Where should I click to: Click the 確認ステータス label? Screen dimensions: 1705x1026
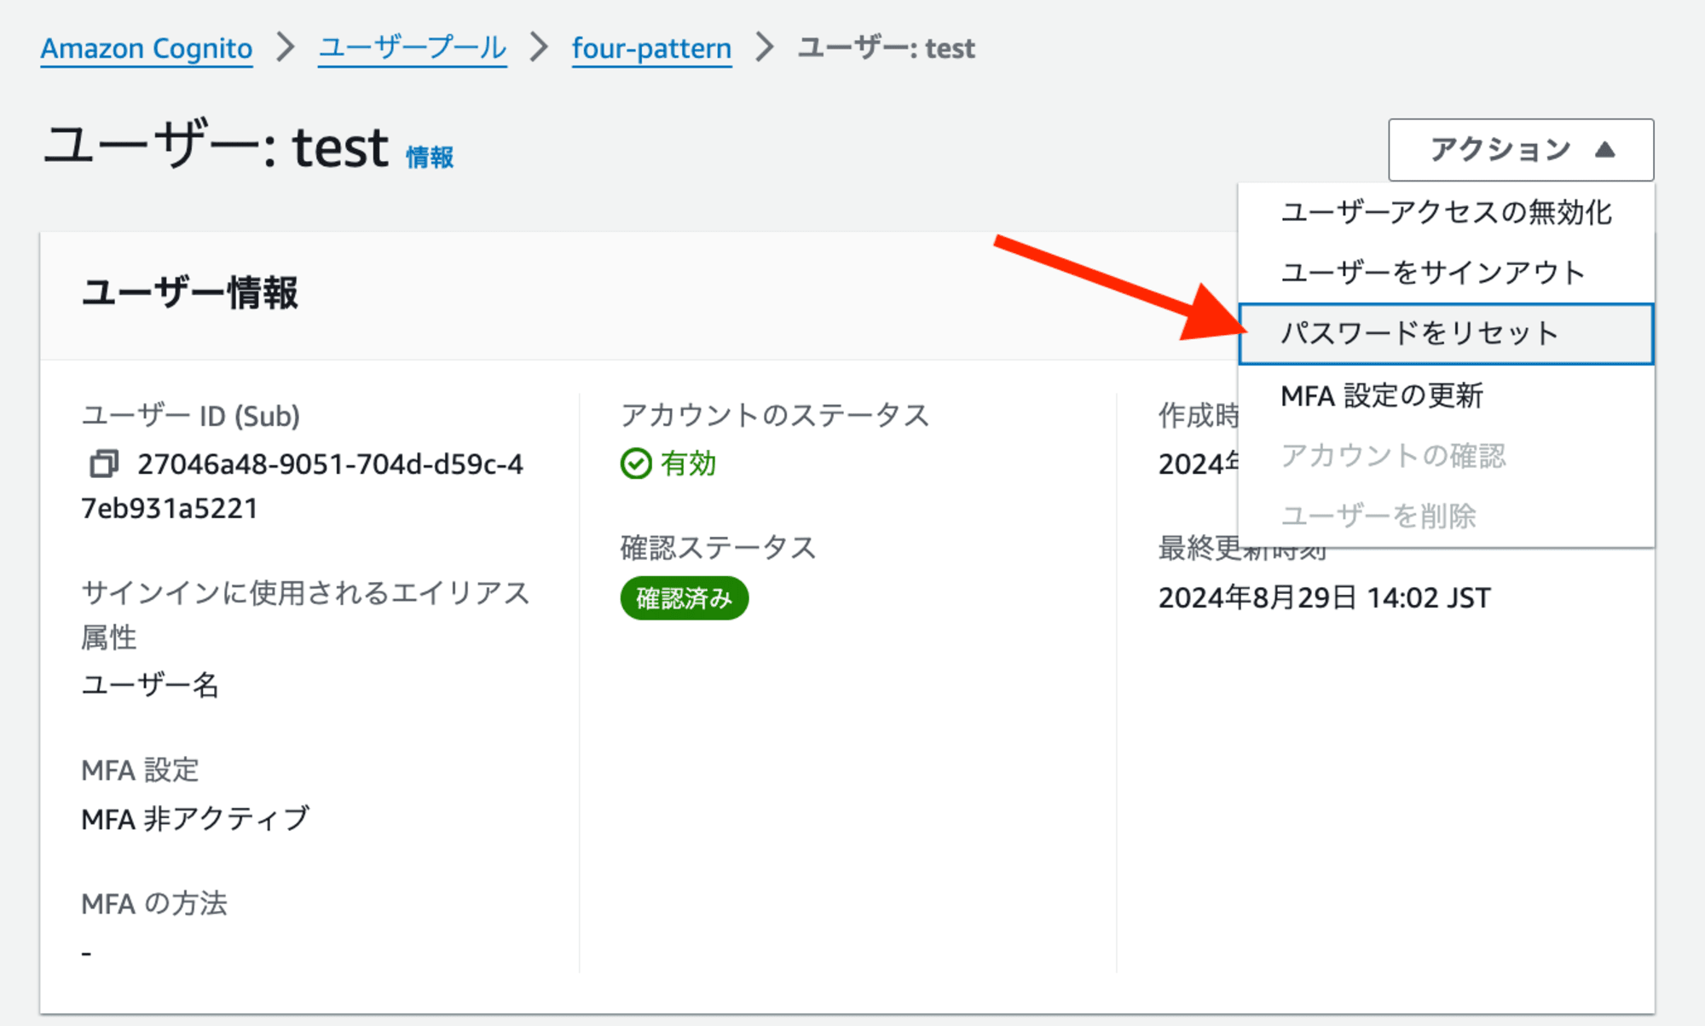(719, 548)
